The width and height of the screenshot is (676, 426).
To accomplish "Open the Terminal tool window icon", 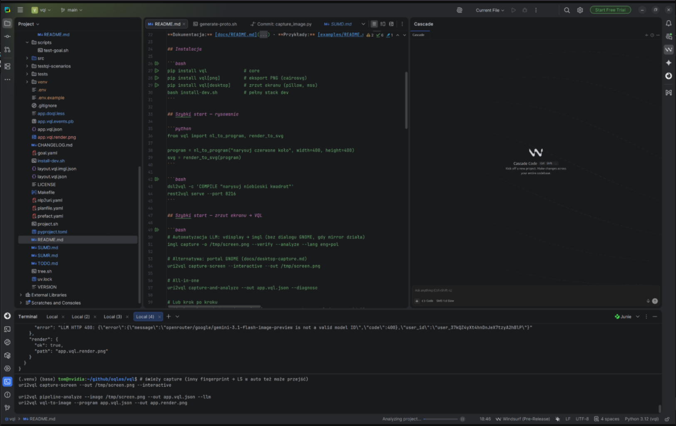I will 7,382.
